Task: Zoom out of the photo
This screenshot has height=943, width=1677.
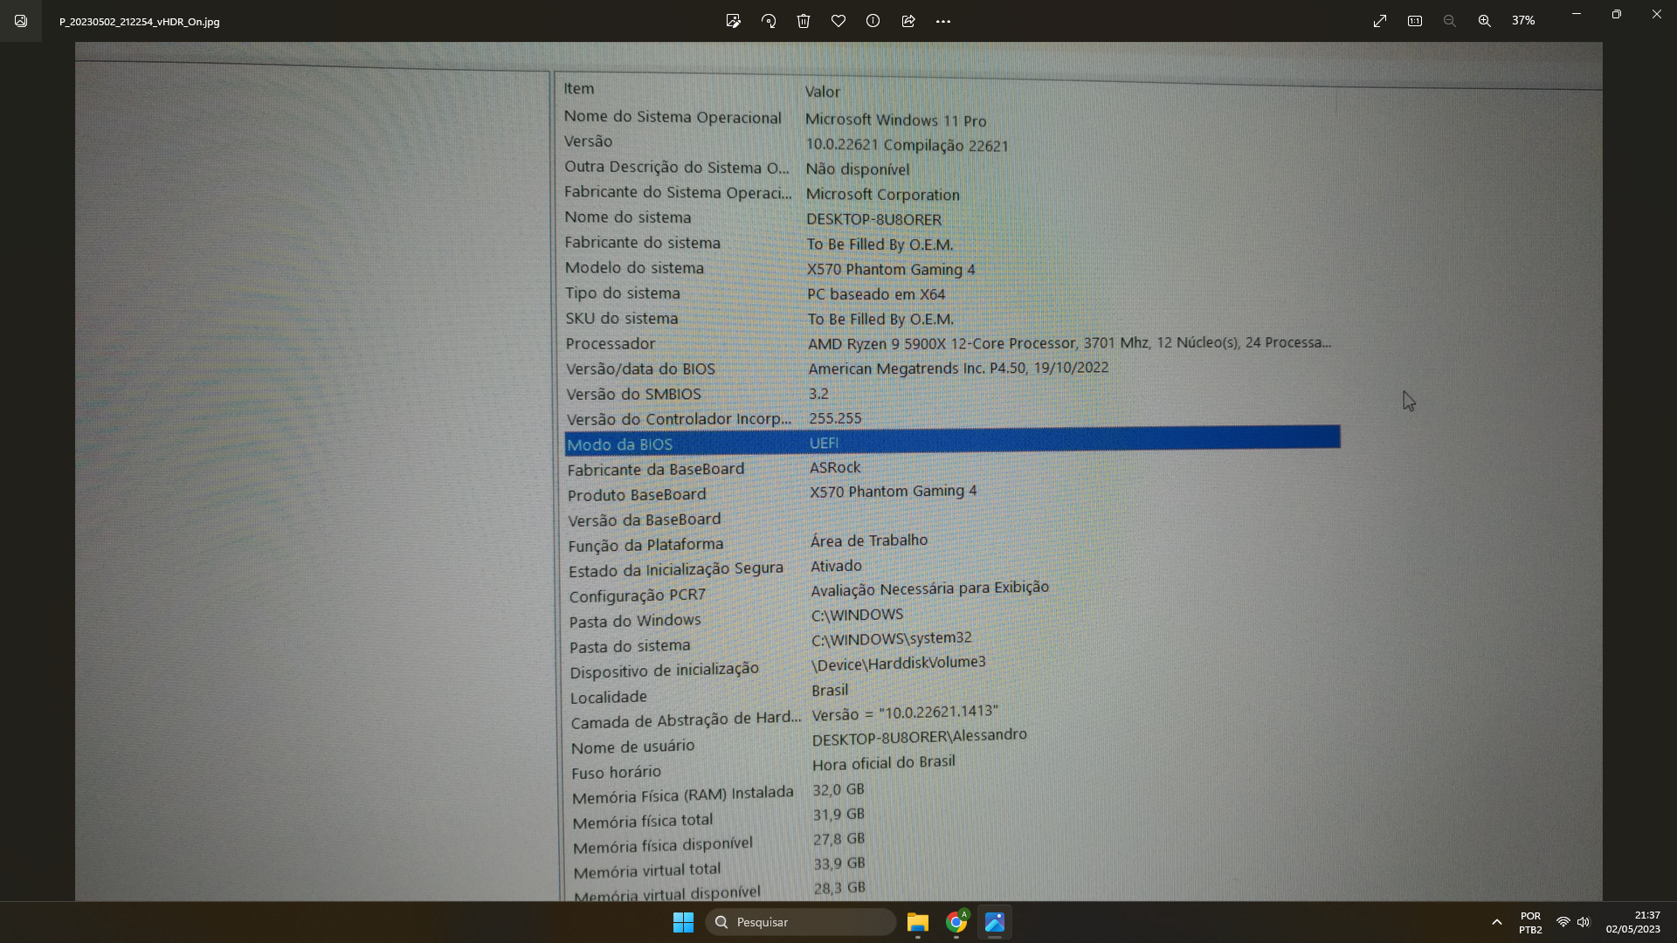Action: (1450, 21)
